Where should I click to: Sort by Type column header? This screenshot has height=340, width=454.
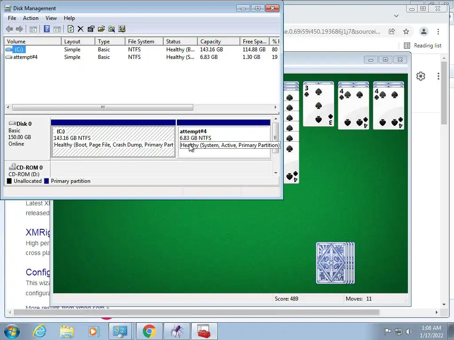pyautogui.click(x=110, y=41)
